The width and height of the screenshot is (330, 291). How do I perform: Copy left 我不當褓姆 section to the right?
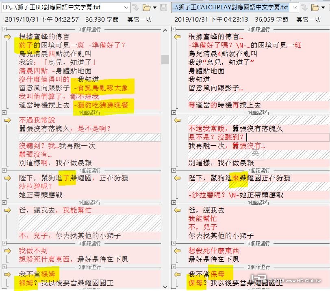click(x=7, y=274)
